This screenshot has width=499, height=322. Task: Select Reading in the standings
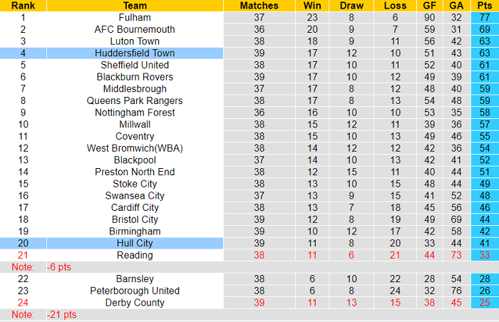click(135, 255)
